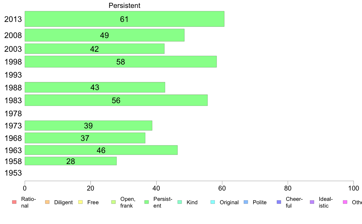The image size is (362, 224).
Task: Click the Diligent legend color swatch
Action: 47,202
